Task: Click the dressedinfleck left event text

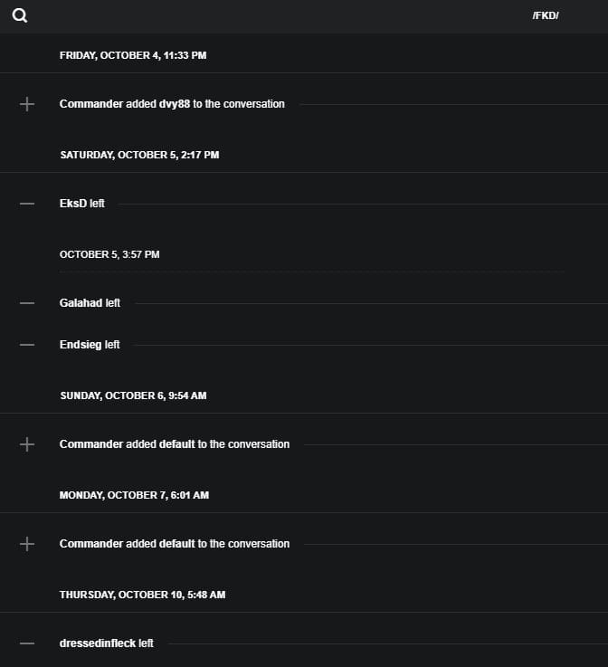Action: pos(107,643)
